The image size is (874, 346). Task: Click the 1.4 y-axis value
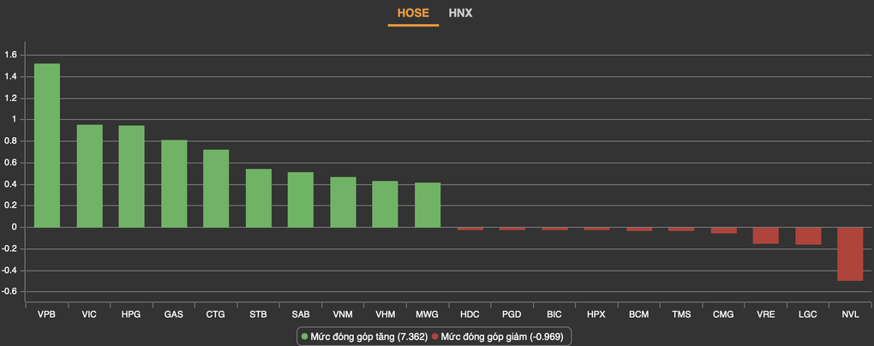point(10,76)
